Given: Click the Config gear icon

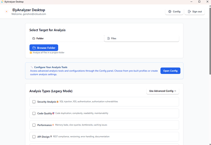Looking at the screenshot, I should click(x=170, y=12).
